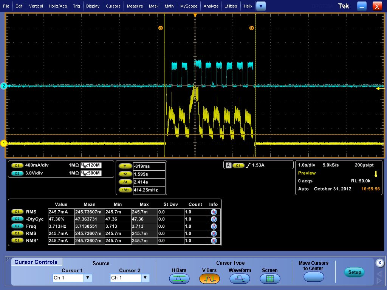Click the info icon for -DtyCyc row
This screenshot has height=290, width=387.
pyautogui.click(x=214, y=219)
